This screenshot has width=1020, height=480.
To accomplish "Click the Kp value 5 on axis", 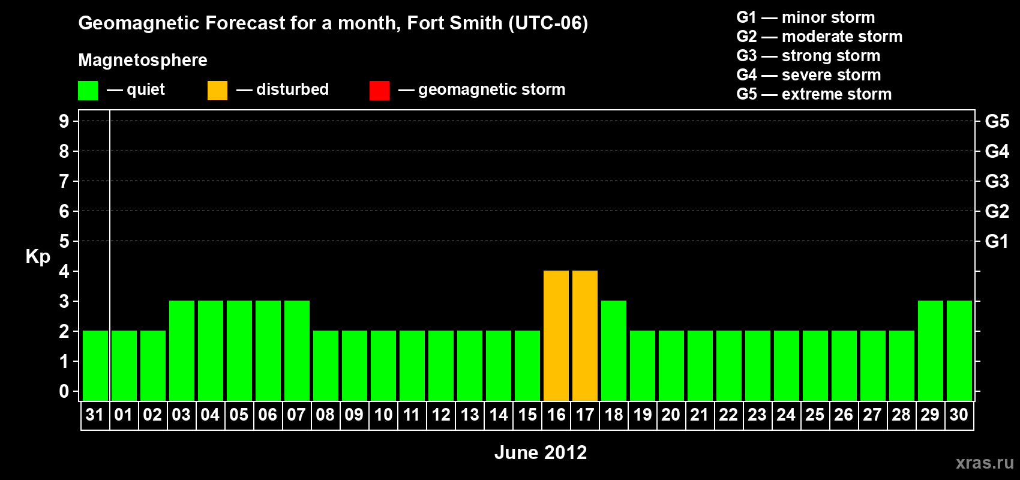I will [64, 241].
